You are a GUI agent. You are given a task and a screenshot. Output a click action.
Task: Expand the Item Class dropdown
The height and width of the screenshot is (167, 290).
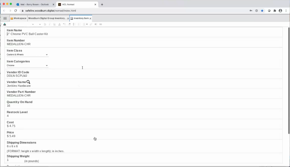(x=47, y=55)
